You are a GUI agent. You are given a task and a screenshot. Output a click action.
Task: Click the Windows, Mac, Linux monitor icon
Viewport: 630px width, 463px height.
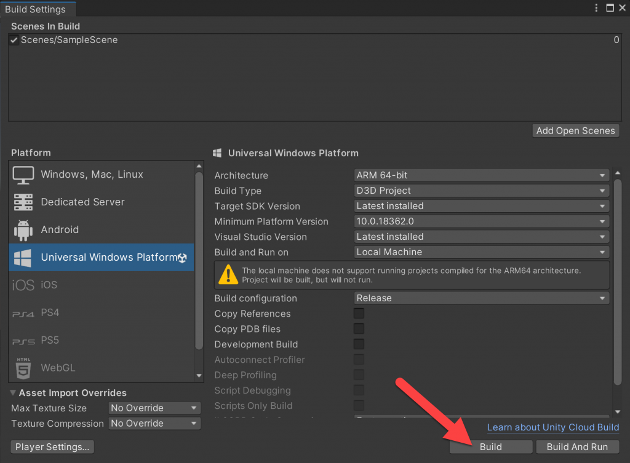[x=23, y=175]
